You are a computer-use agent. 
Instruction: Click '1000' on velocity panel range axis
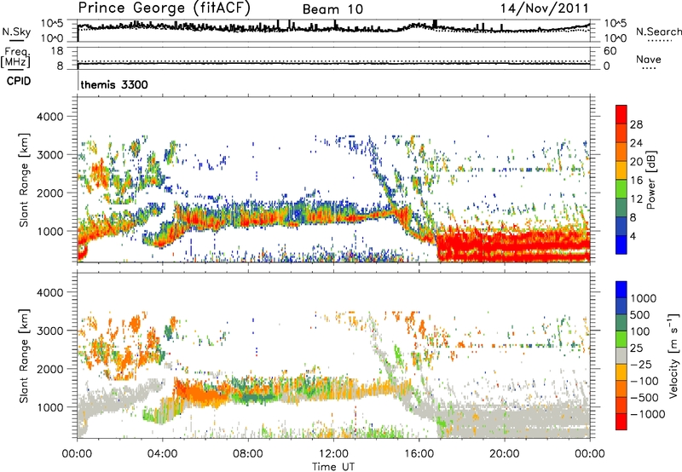point(49,407)
